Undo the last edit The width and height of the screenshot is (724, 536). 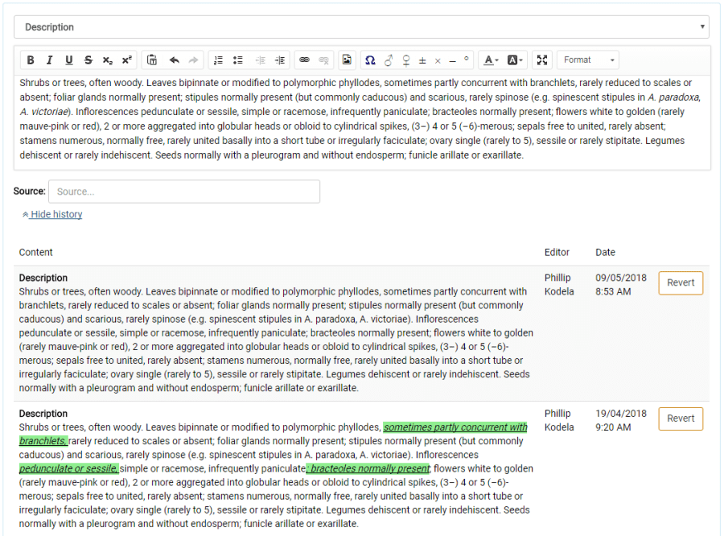point(174,60)
